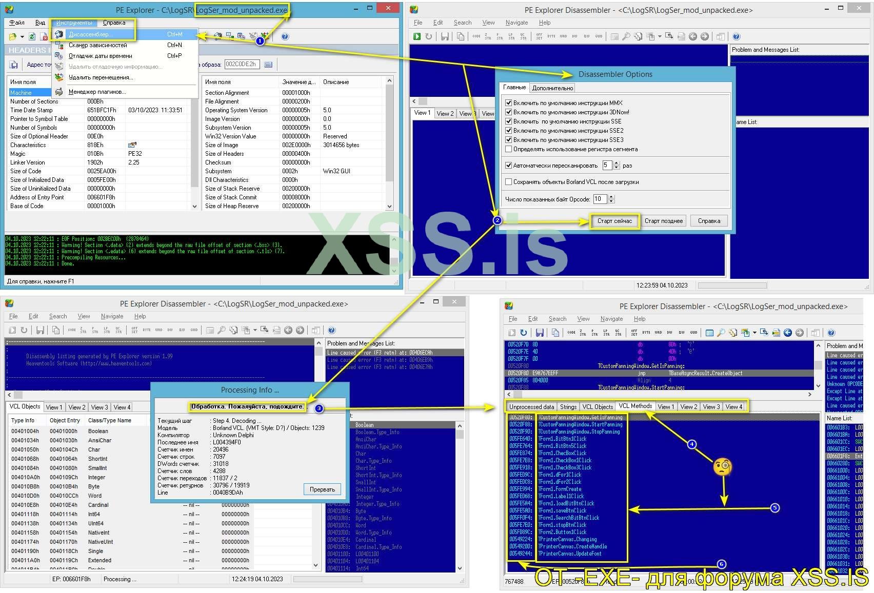The width and height of the screenshot is (874, 593).
Task: Navigate back with blue arrow in VCL Methods window
Action: (x=788, y=333)
